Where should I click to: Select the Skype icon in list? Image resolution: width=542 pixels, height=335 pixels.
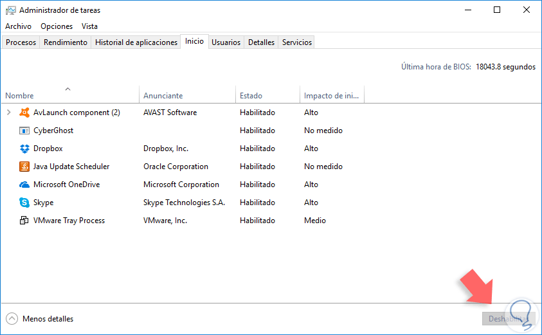click(x=24, y=203)
